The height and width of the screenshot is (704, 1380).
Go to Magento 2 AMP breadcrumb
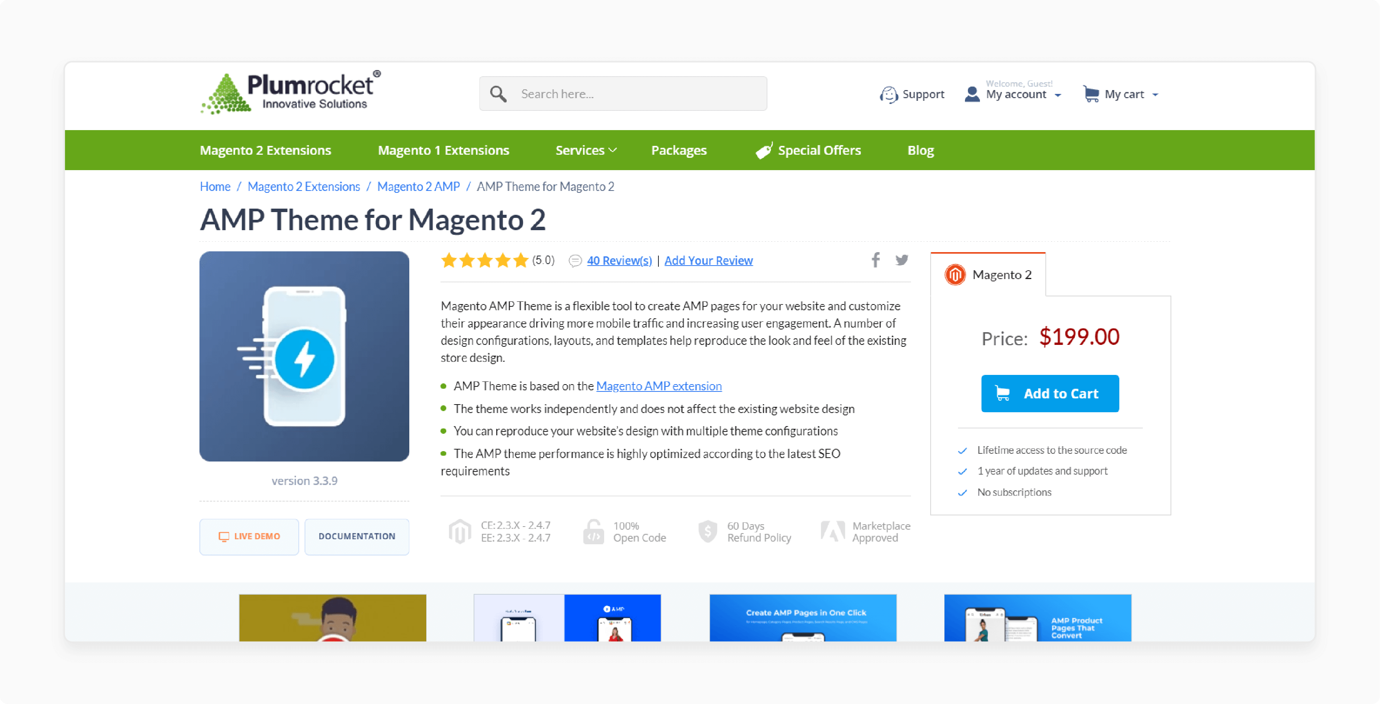tap(419, 186)
